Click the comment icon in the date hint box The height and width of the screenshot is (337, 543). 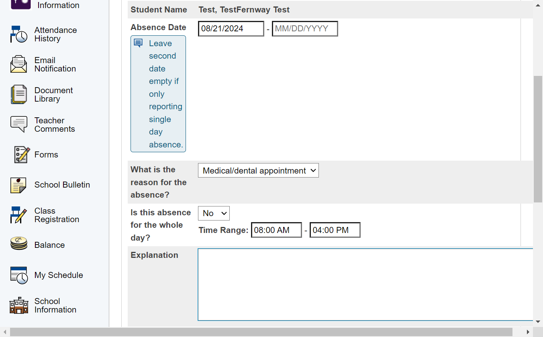click(138, 43)
